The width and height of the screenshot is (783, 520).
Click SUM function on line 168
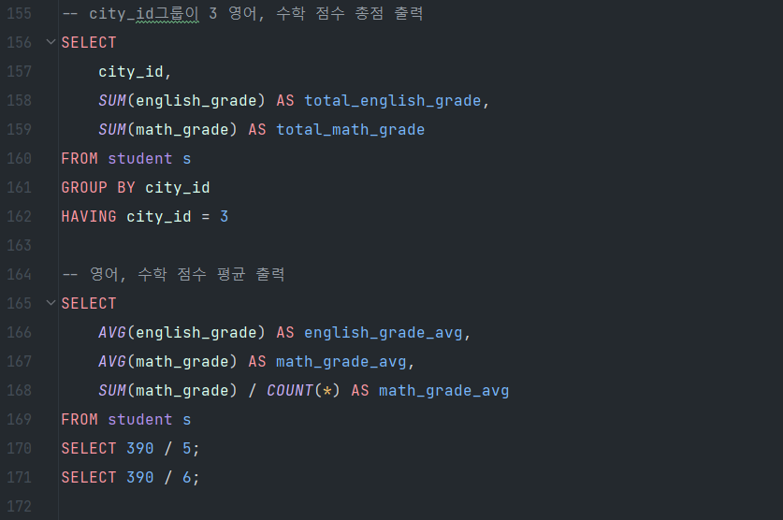click(112, 390)
